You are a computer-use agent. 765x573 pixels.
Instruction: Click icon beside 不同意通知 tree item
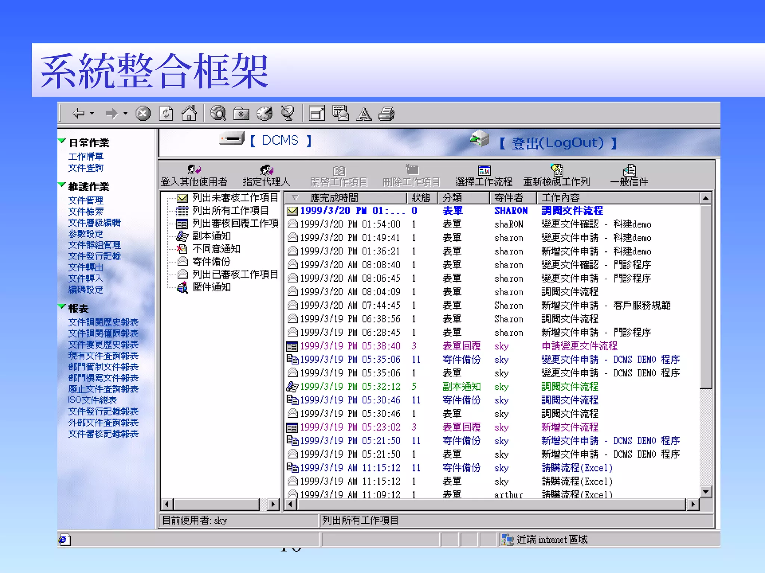[x=182, y=249]
